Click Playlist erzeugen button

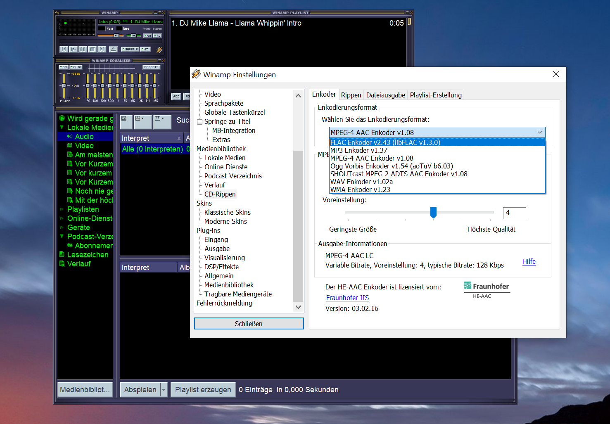coord(203,390)
